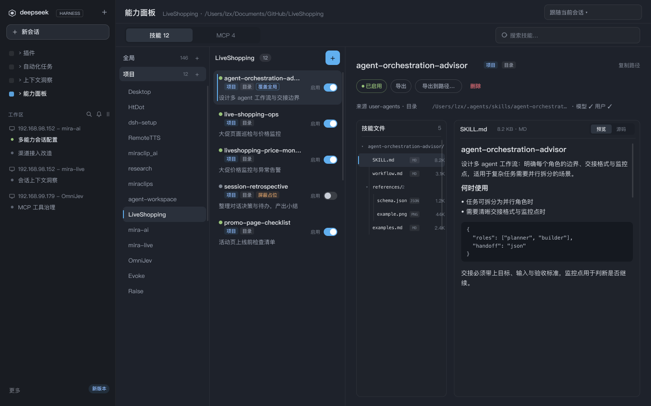
Task: Click the pause bars icon in 工作区 header
Action: click(x=108, y=114)
